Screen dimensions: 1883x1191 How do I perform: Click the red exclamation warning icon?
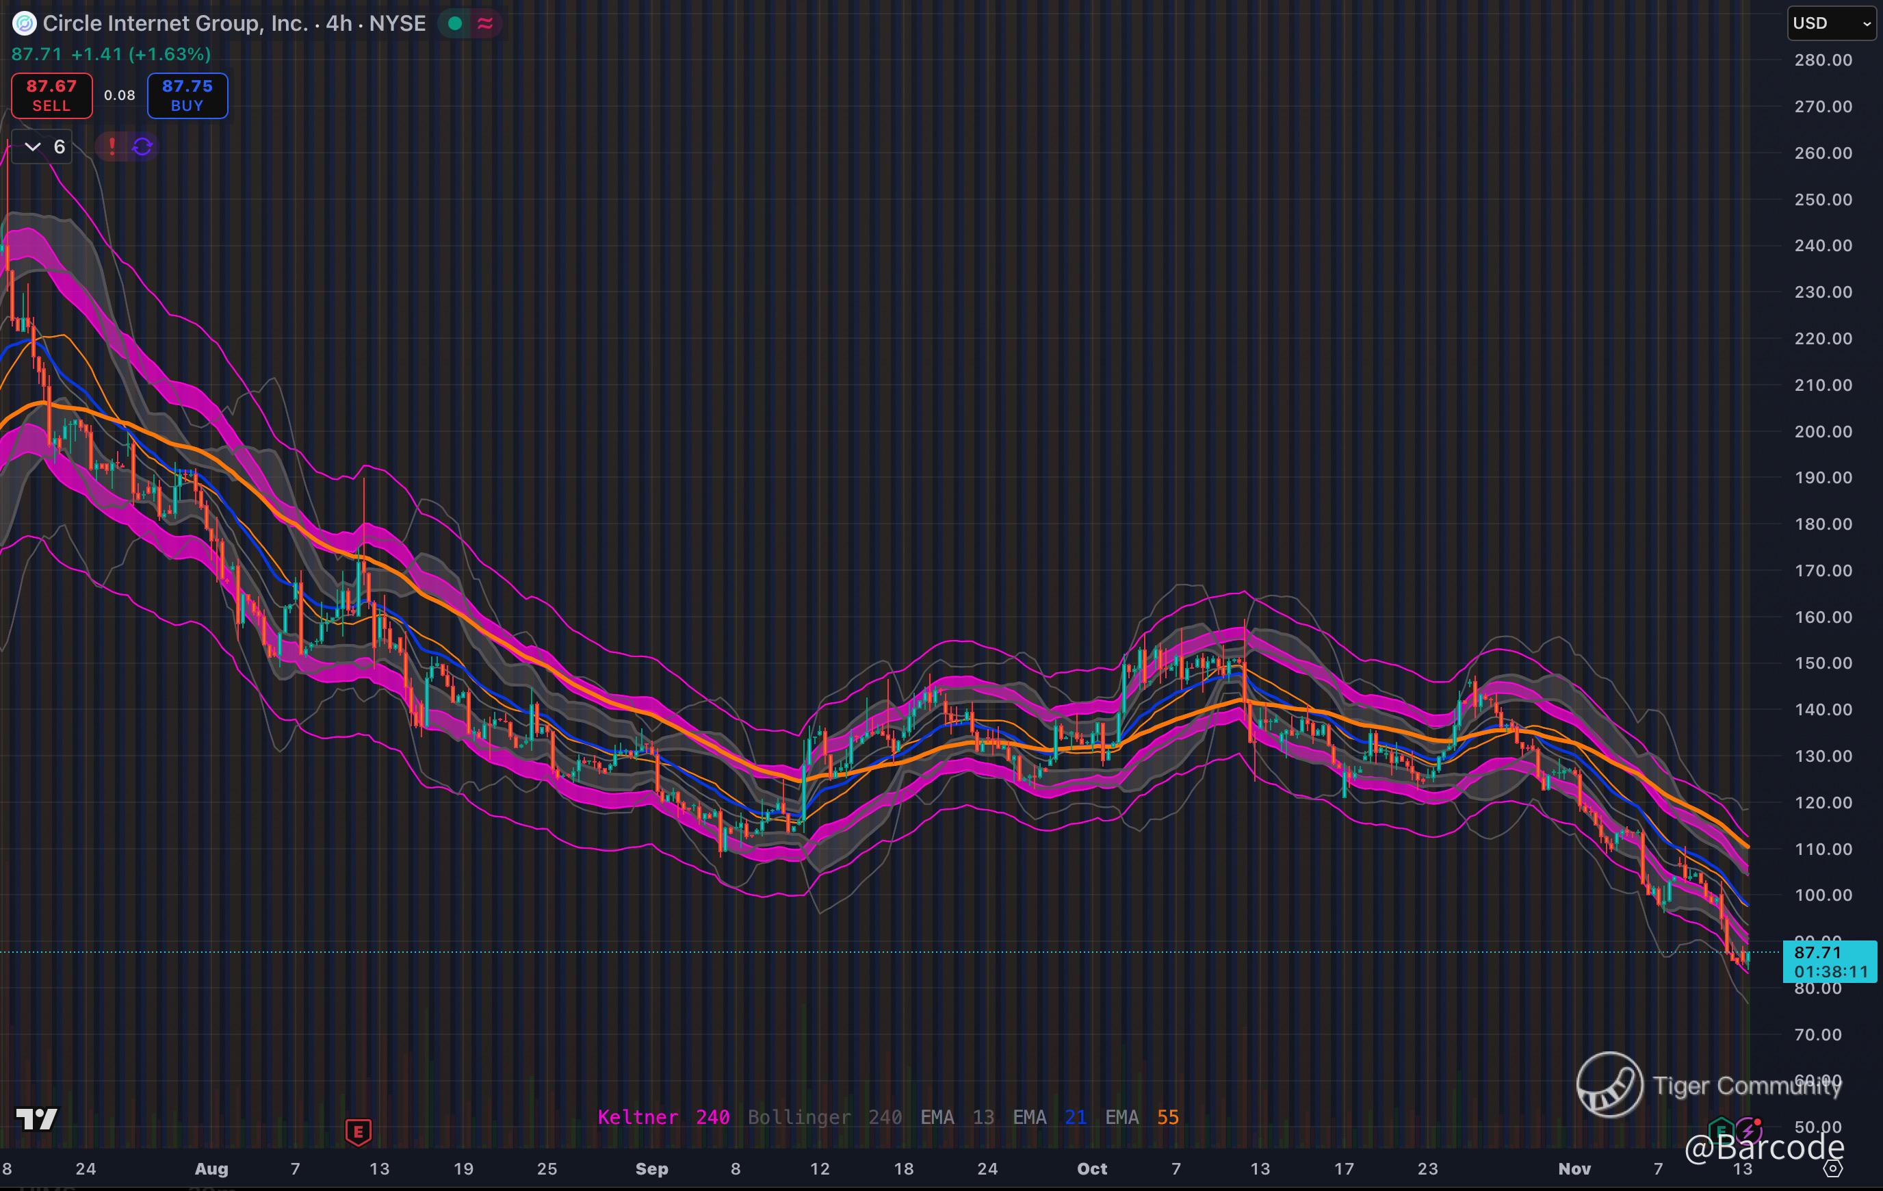(x=112, y=146)
